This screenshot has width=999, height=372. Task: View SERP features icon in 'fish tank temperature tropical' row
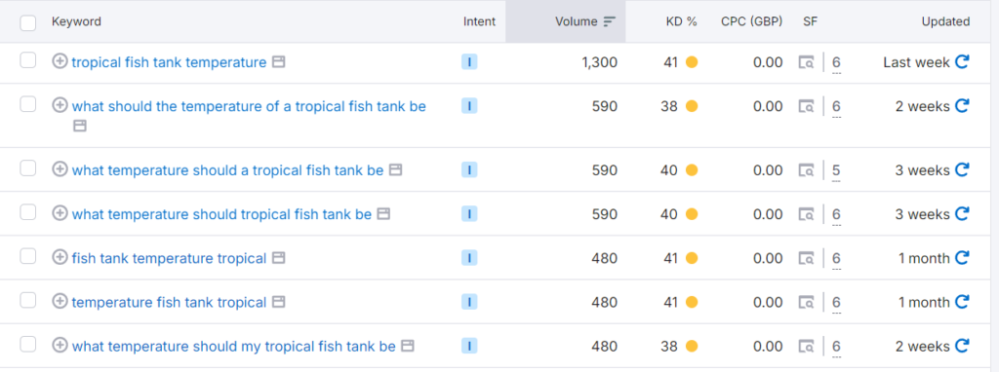click(807, 258)
